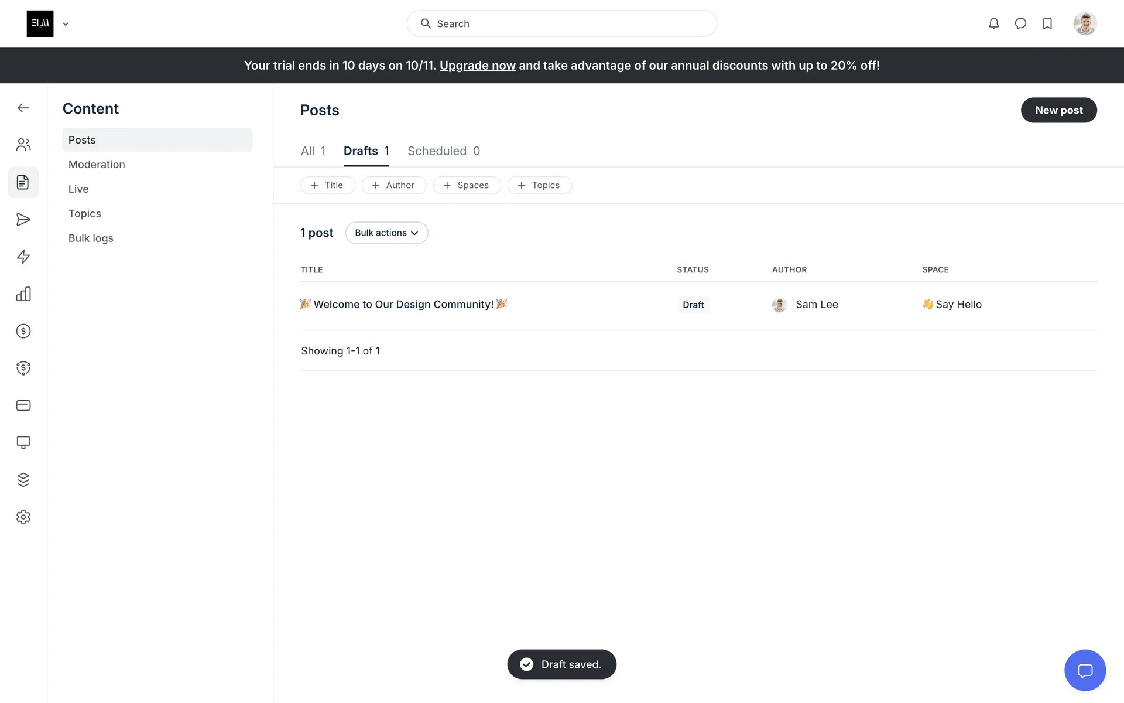1124x703 pixels.
Task: Open the stacked layers icon in sidebar
Action: coord(23,480)
